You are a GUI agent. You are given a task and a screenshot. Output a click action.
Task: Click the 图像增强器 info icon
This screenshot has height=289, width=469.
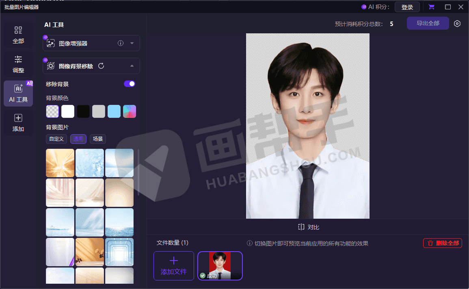point(121,43)
